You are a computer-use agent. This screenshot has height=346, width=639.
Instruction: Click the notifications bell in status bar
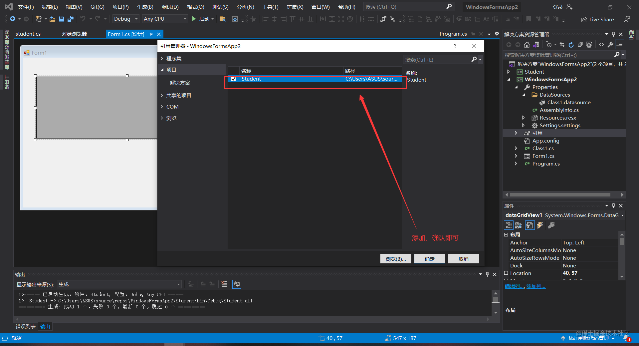pos(626,338)
